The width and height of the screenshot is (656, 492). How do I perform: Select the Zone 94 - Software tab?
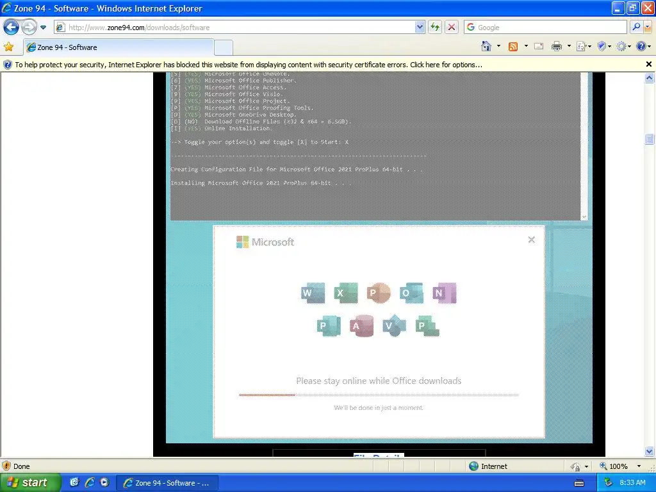click(119, 47)
